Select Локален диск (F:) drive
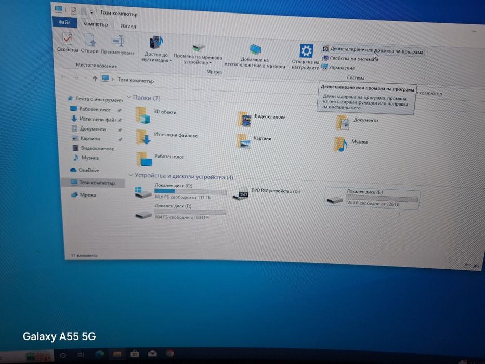 (180, 212)
